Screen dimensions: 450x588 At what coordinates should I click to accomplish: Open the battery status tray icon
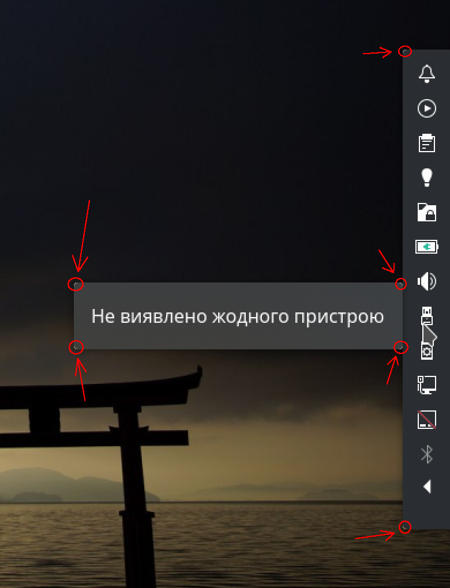tap(427, 247)
